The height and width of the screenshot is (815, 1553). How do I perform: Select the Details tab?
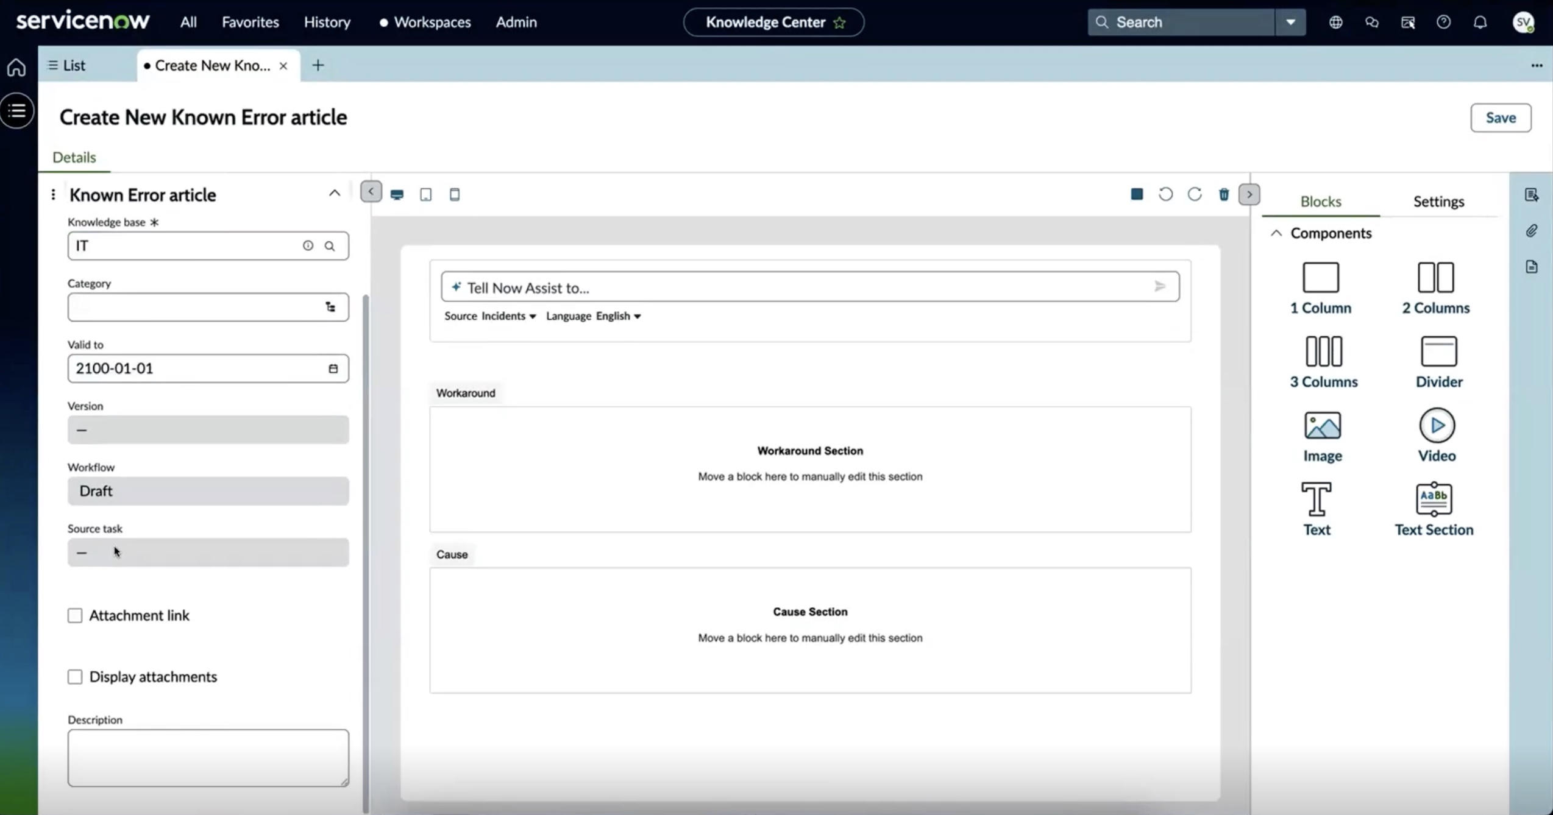tap(74, 157)
